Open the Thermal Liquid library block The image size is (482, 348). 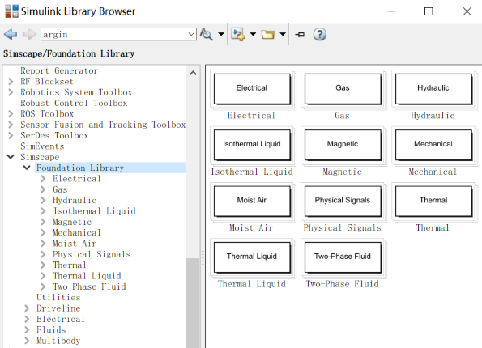coord(252,257)
